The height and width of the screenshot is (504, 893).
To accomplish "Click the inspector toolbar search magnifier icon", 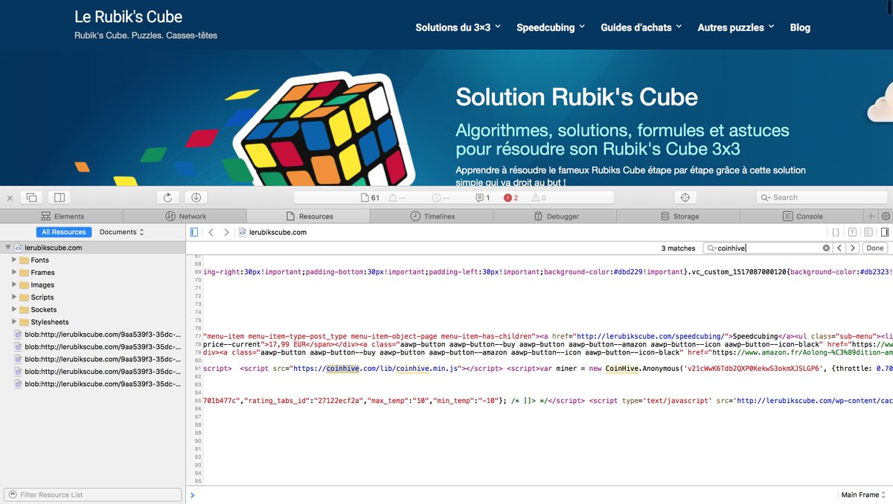I will tap(765, 198).
